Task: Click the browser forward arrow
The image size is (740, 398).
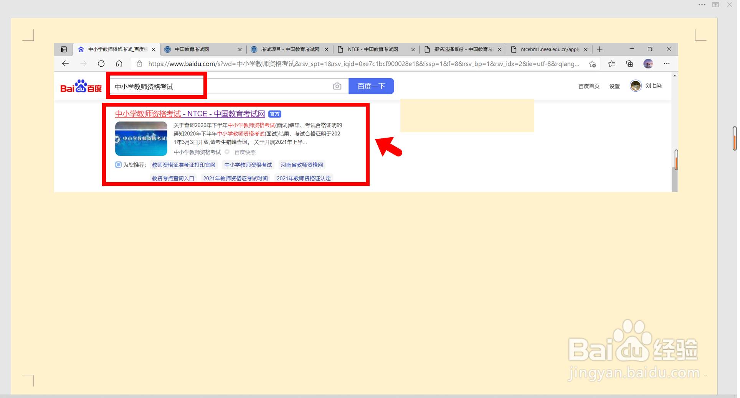Action: click(x=83, y=64)
